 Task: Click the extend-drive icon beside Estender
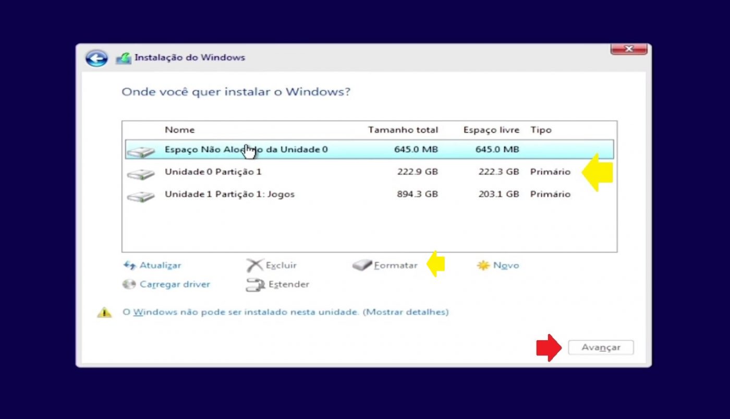256,285
